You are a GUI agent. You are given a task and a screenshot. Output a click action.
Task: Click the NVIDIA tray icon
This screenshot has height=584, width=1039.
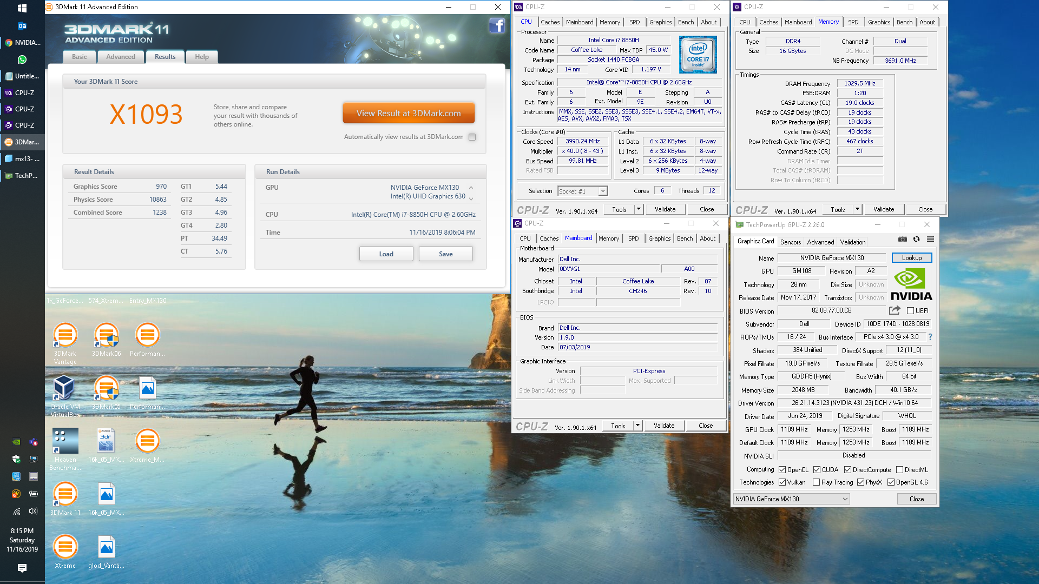pos(16,442)
